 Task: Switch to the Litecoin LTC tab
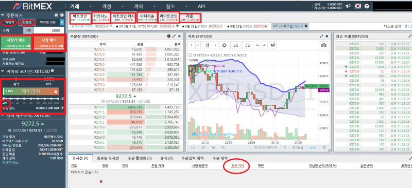(x=169, y=17)
